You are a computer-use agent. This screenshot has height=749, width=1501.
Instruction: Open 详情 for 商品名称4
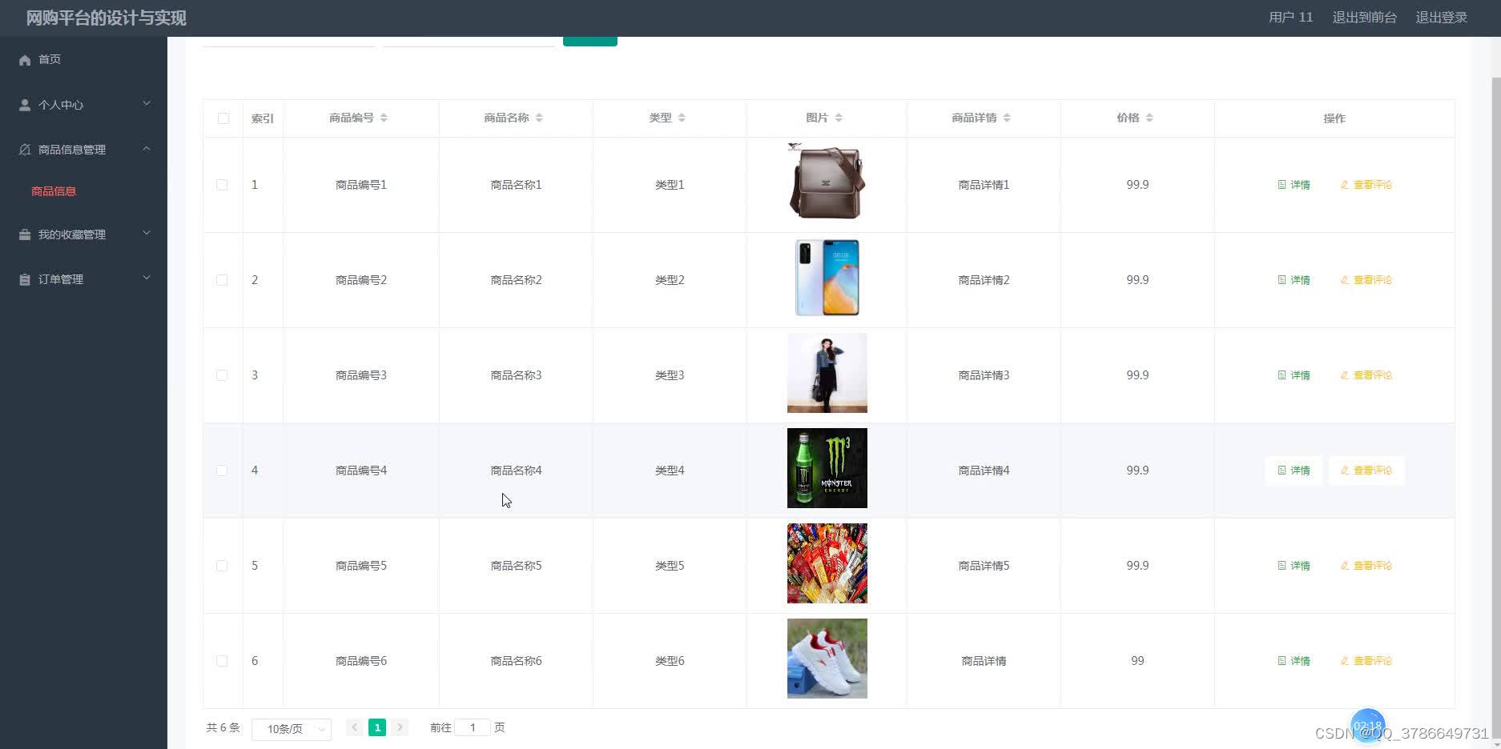[x=1294, y=471]
